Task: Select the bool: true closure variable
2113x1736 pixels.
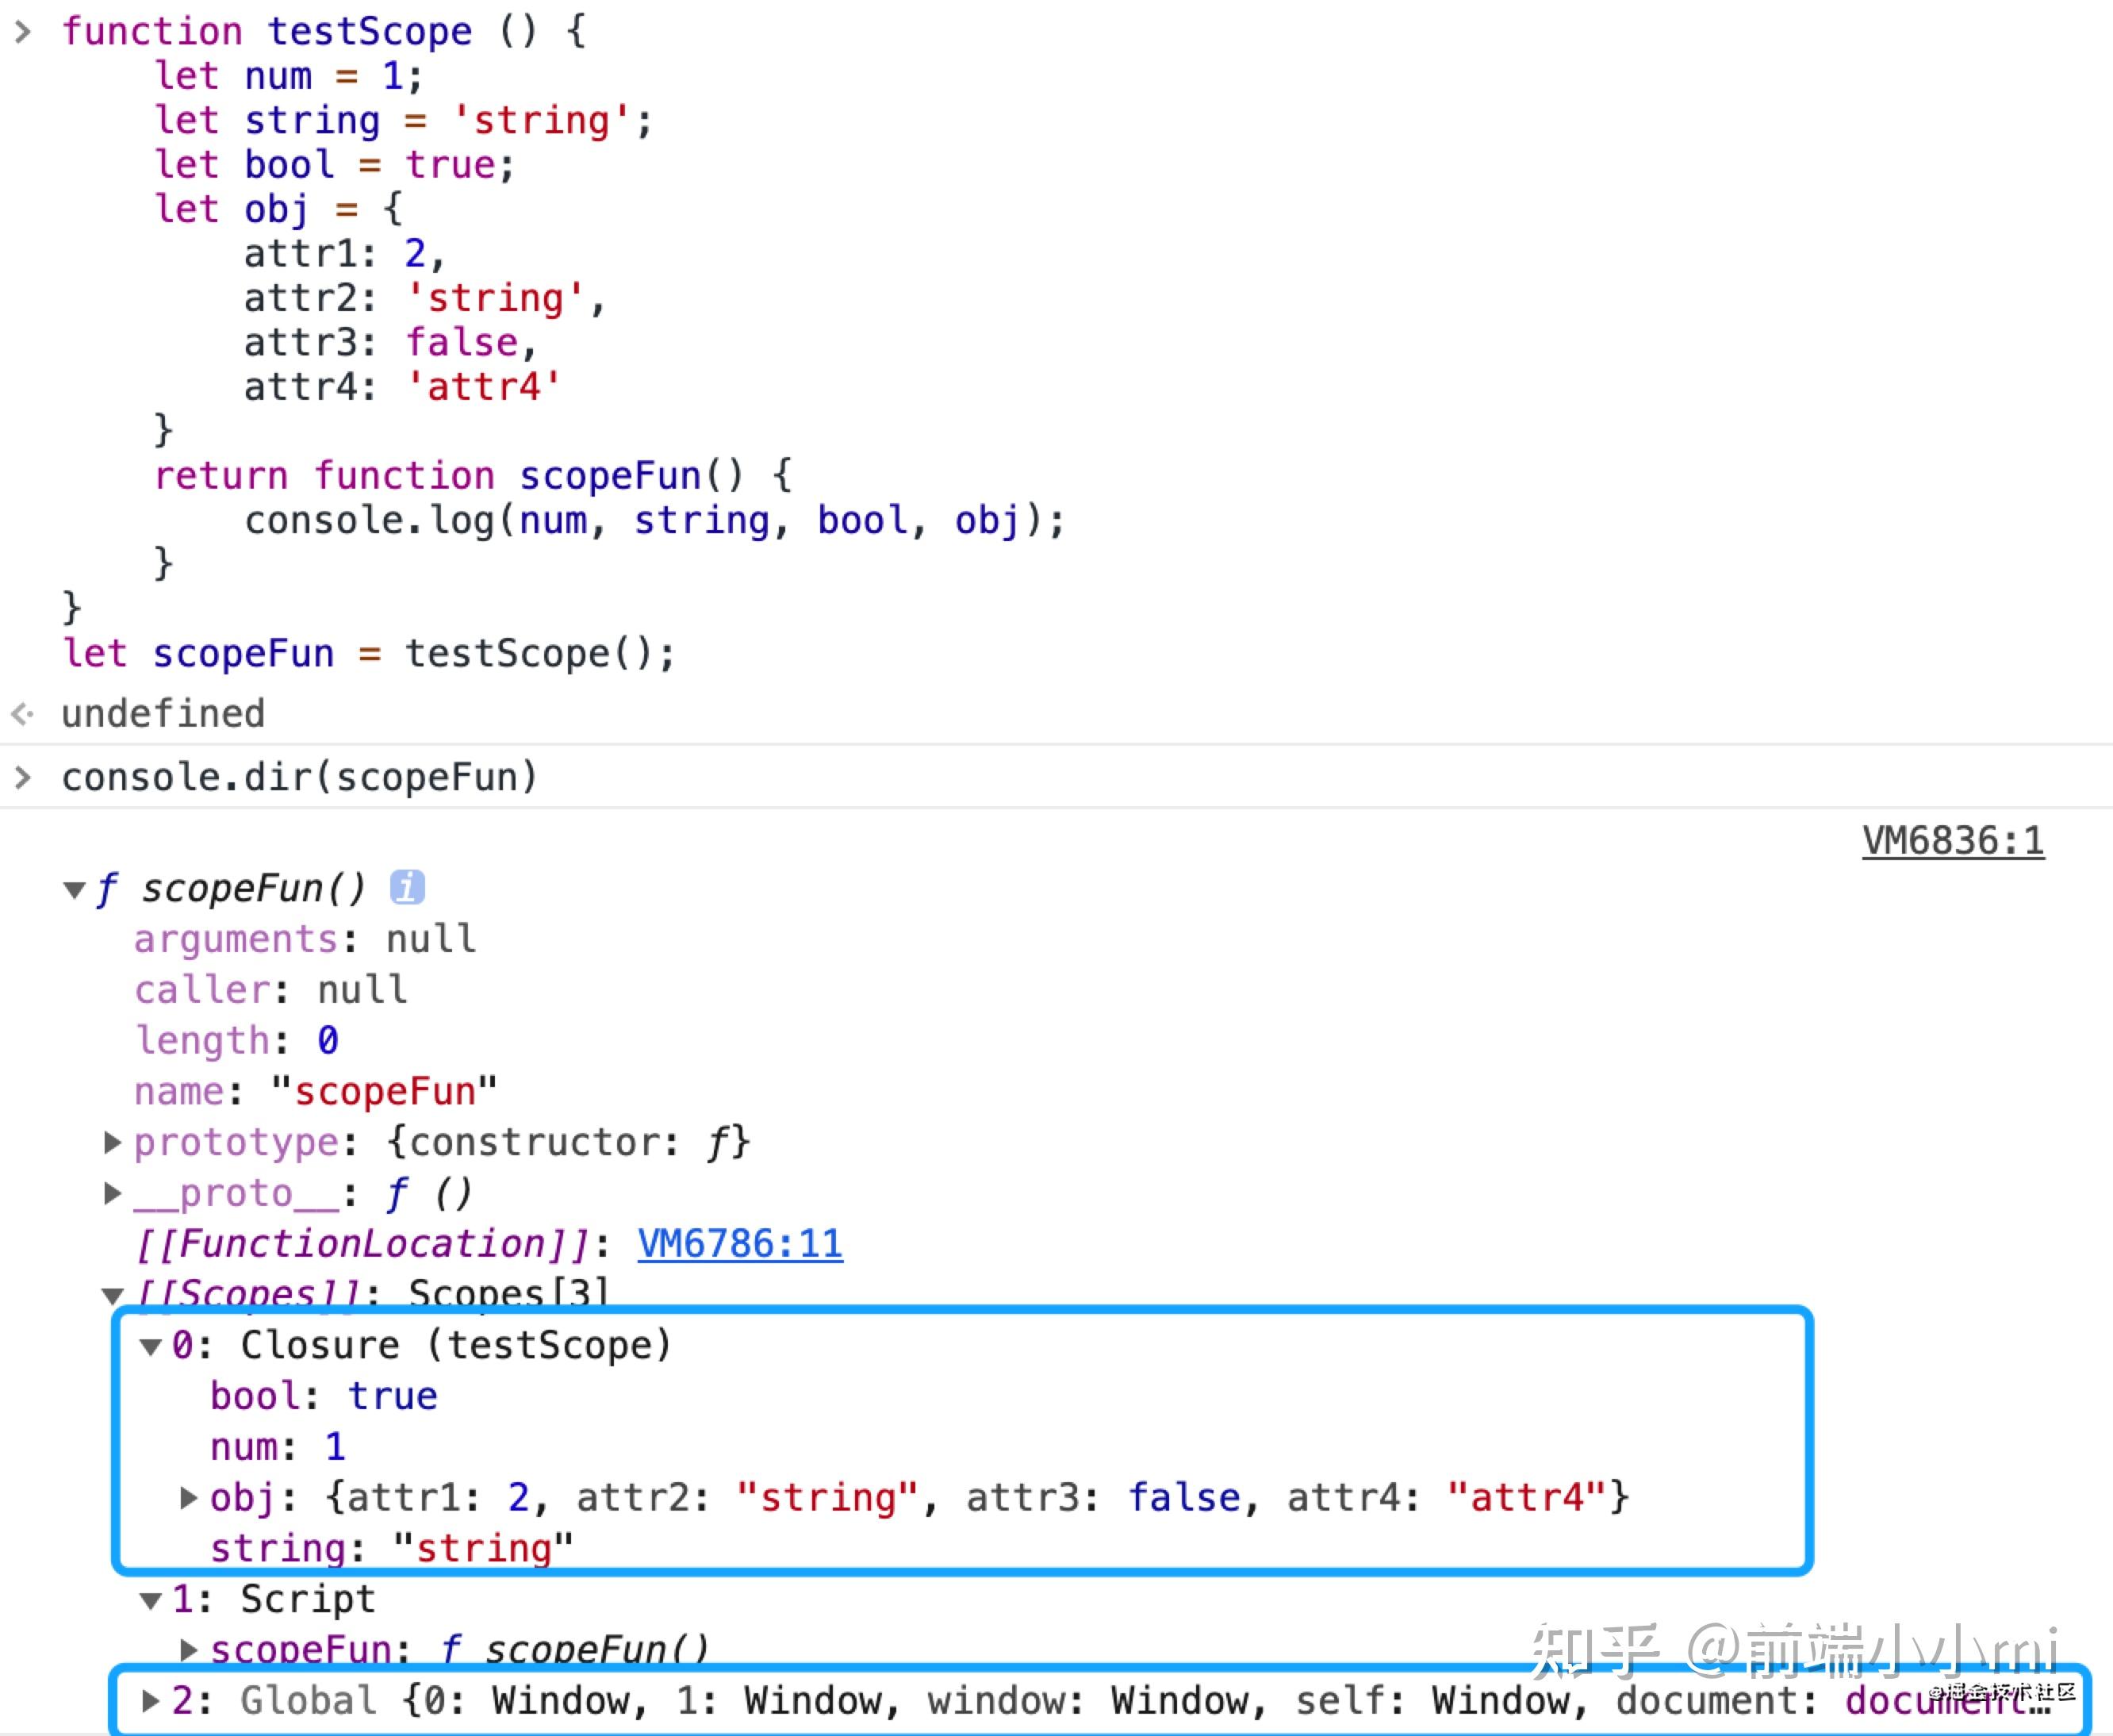Action: tap(323, 1396)
